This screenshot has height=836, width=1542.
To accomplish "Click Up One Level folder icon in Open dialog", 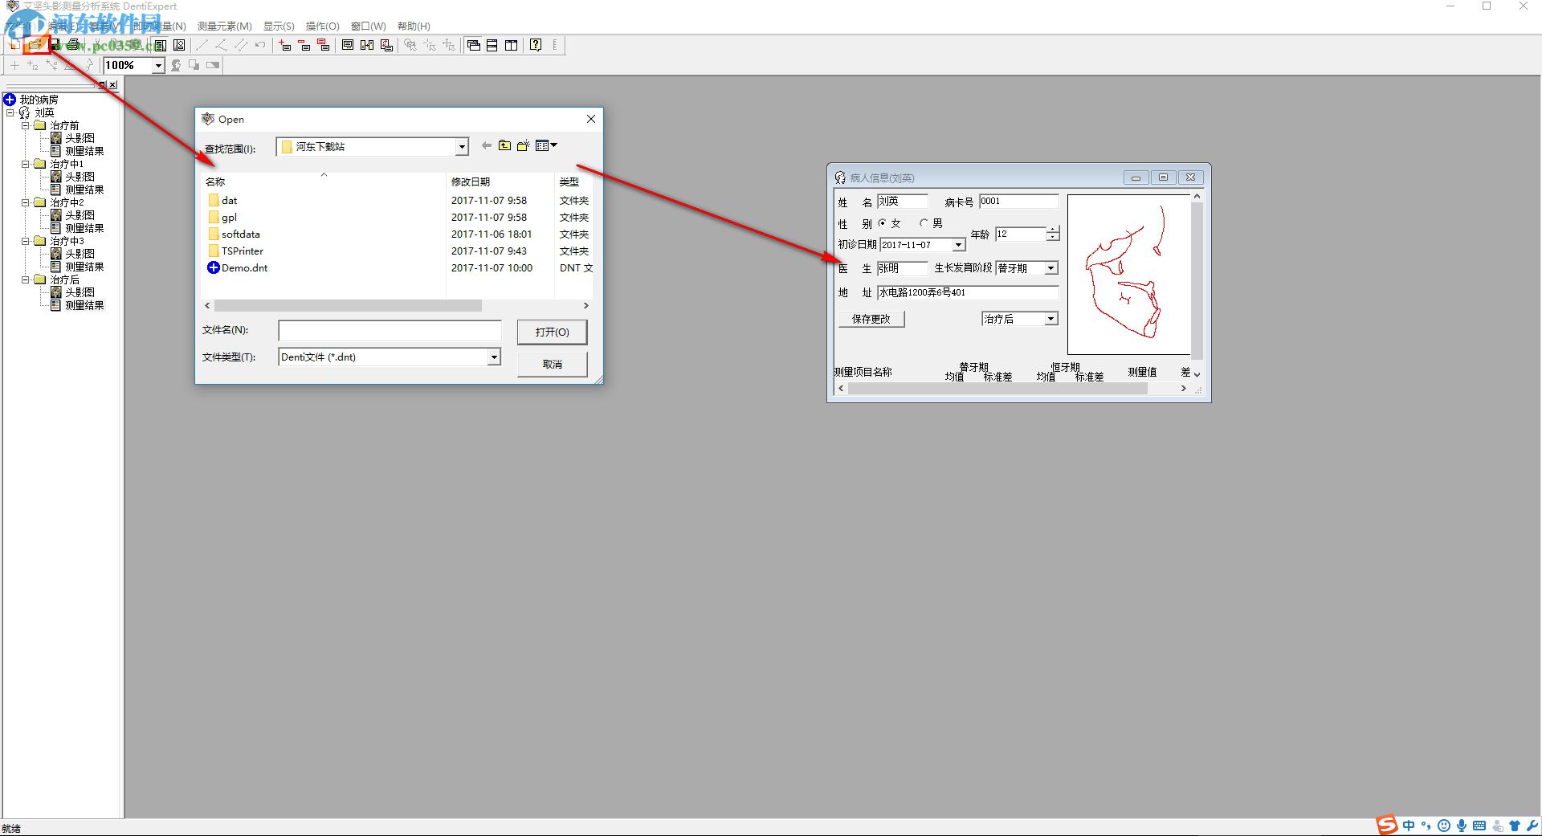I will [504, 145].
